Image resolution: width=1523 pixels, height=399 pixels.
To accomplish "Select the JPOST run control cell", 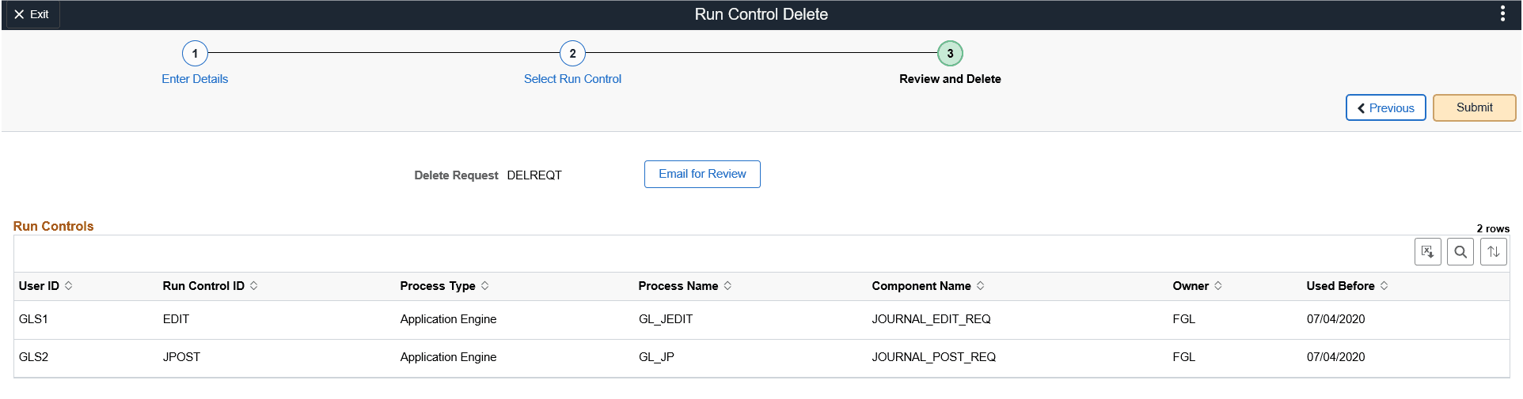I will coord(181,357).
